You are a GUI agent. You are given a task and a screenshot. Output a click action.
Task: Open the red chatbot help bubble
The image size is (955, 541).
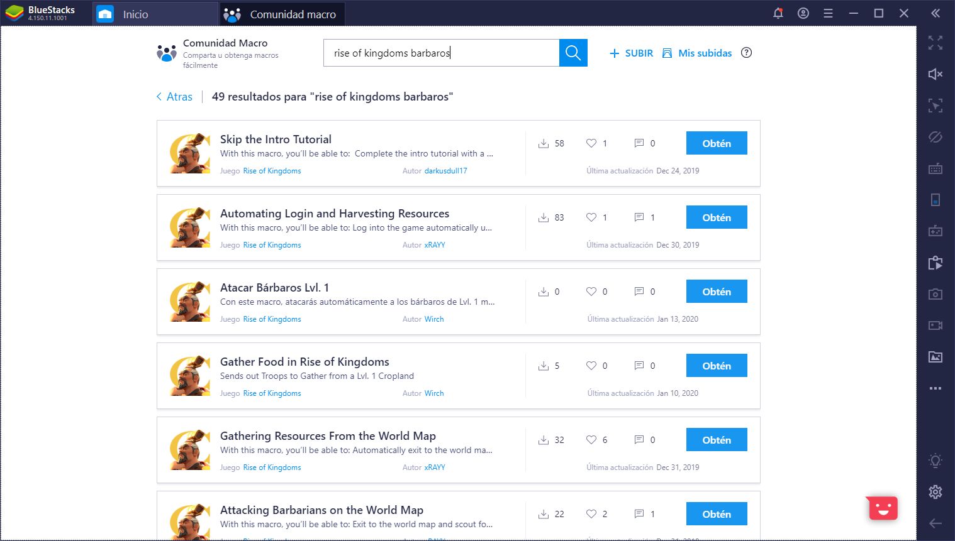coord(883,508)
